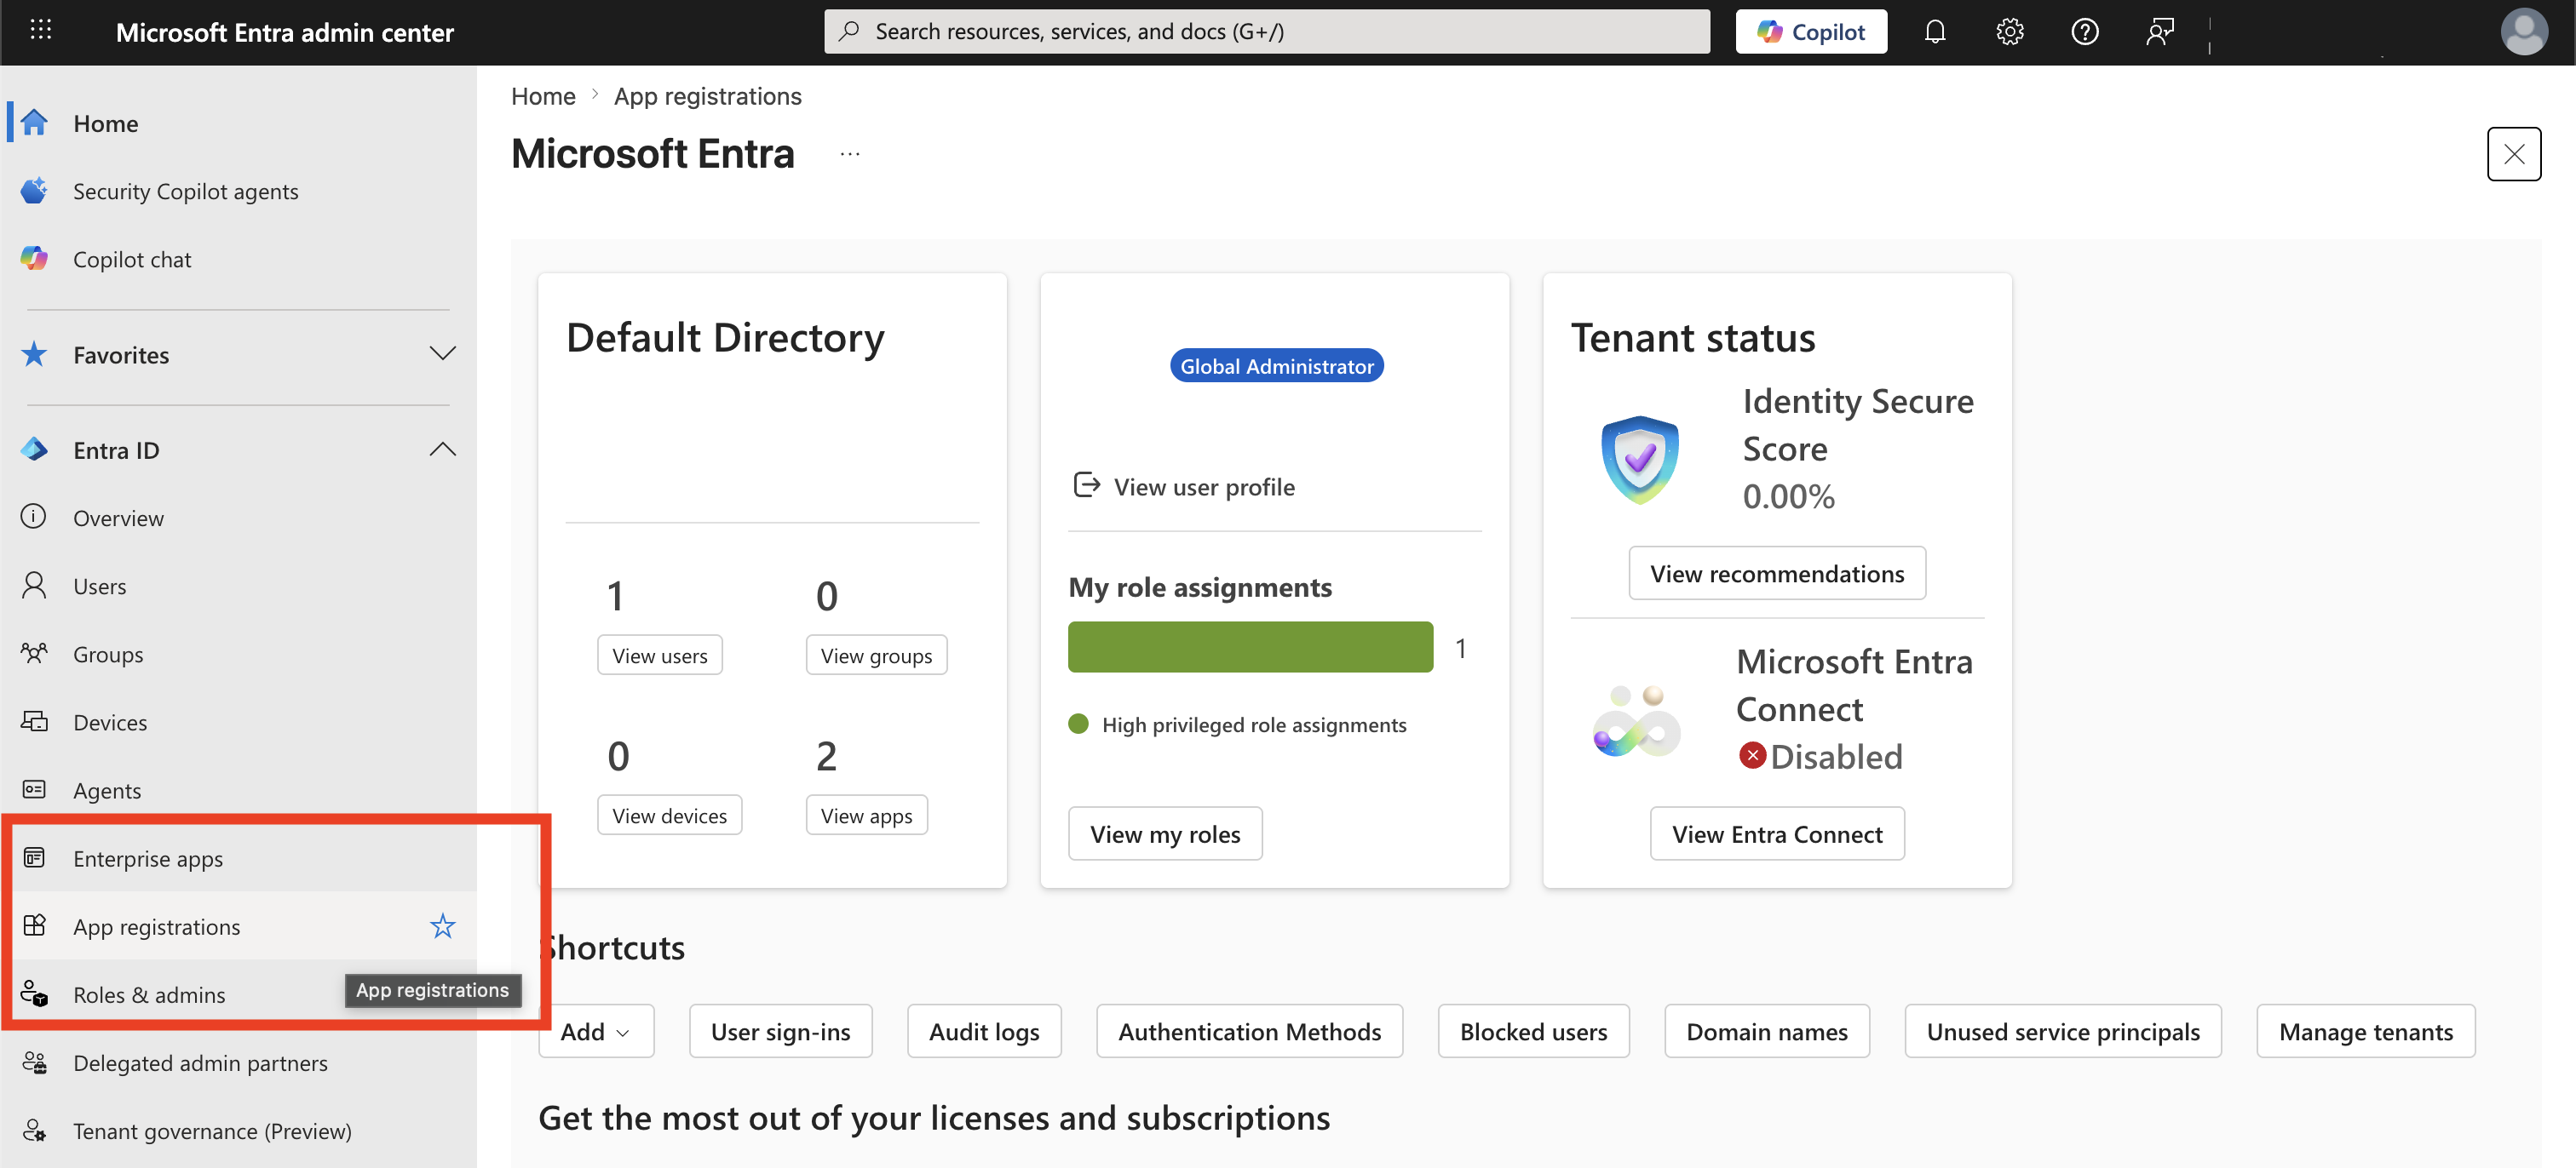Click the Groups people icon
The height and width of the screenshot is (1168, 2576).
34,654
